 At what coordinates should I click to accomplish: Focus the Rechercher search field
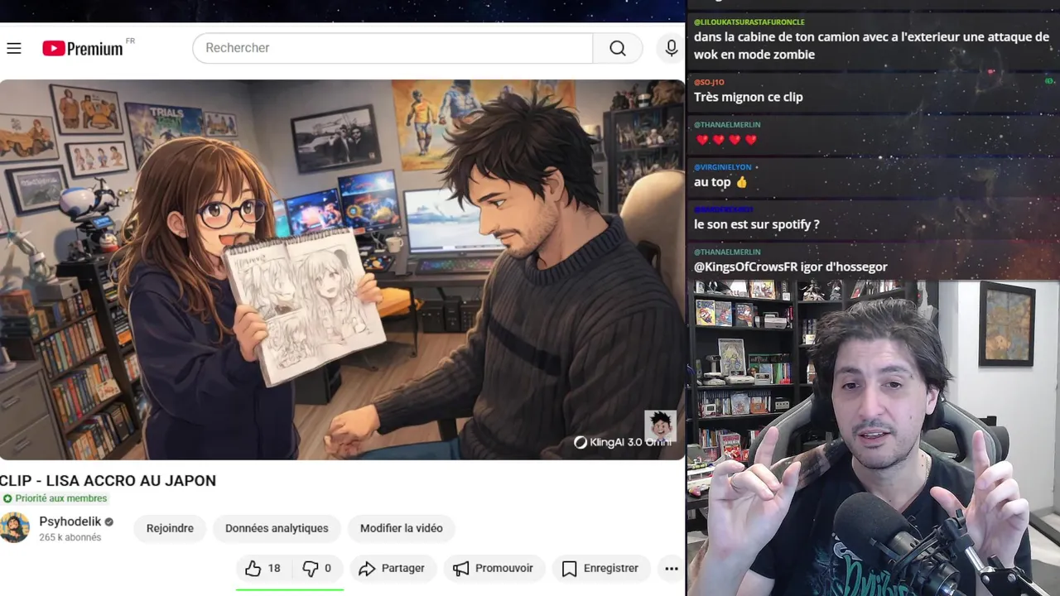pos(393,48)
